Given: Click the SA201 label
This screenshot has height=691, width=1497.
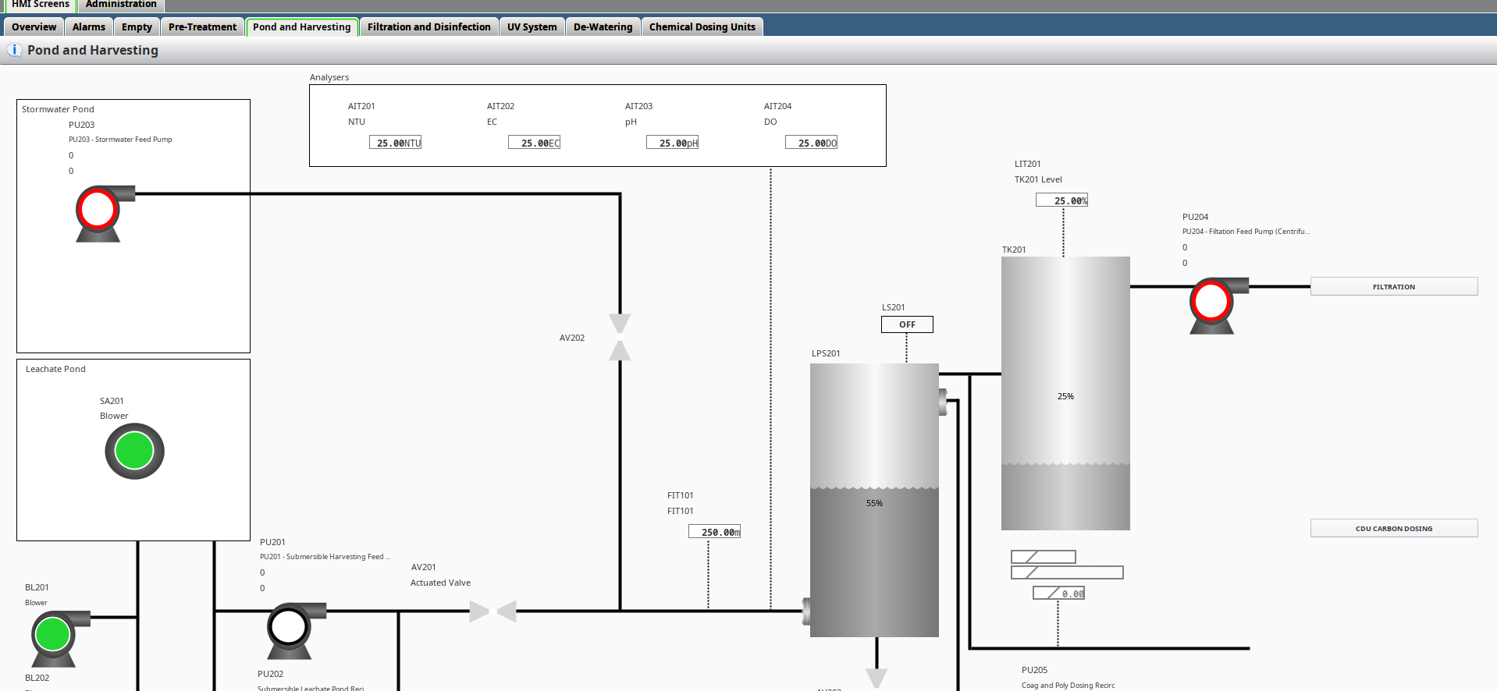Looking at the screenshot, I should (x=112, y=401).
